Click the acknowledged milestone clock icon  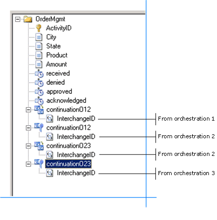(39, 101)
